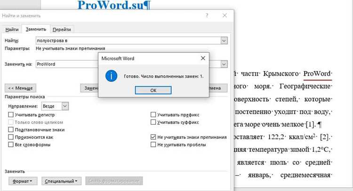
Task: Expand the Найти field history dropdown
Action: click(224, 40)
